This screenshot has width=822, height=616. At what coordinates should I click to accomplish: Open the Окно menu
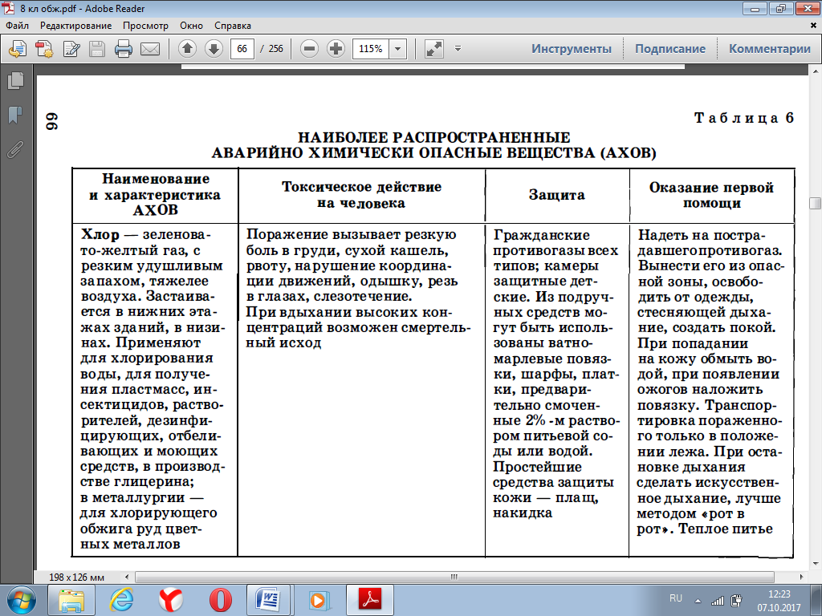coord(191,25)
